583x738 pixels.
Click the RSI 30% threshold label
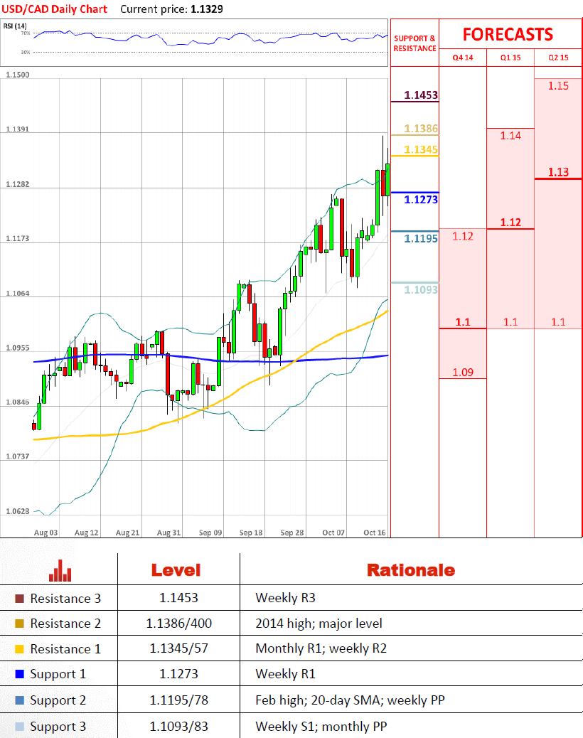tap(26, 52)
